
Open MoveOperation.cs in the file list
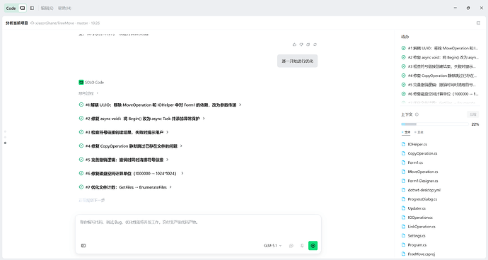pyautogui.click(x=423, y=172)
